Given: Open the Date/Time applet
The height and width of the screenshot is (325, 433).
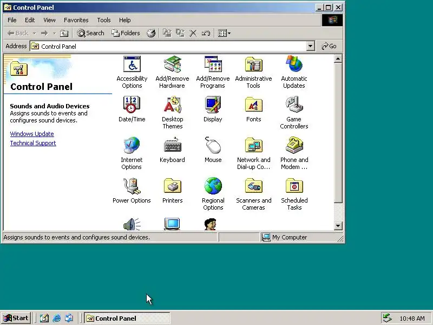Looking at the screenshot, I should click(132, 109).
